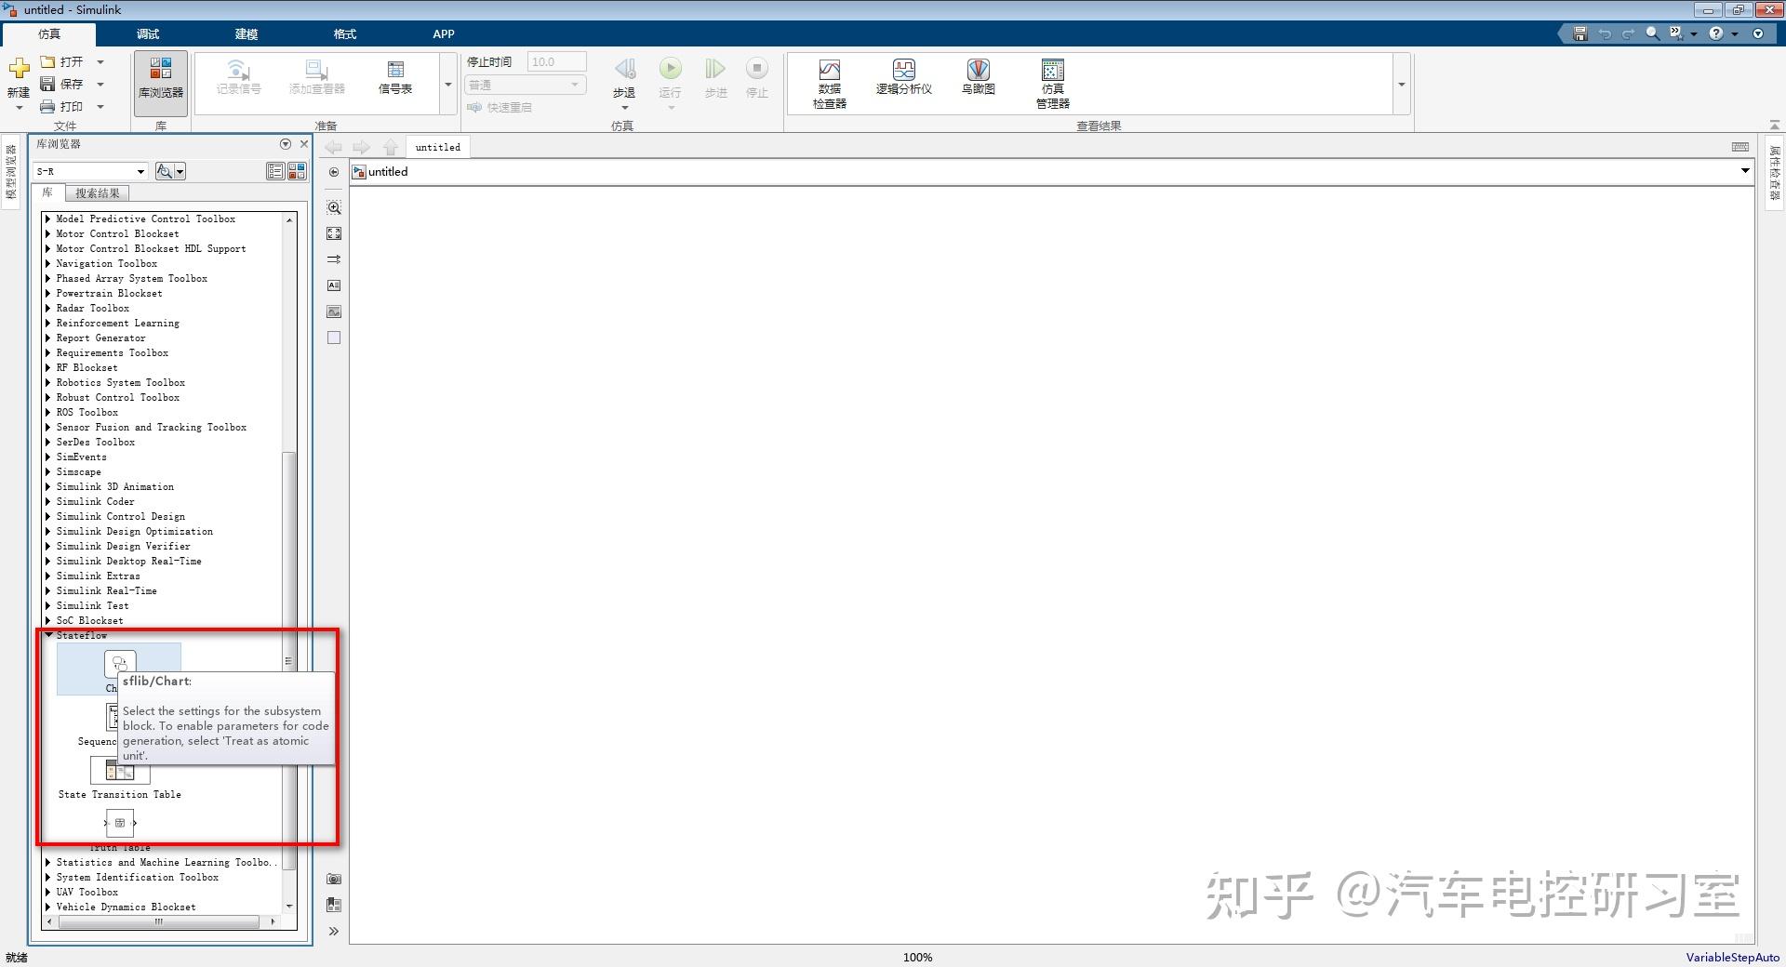This screenshot has width=1786, height=967.
Task: Click the 新建 new model icon
Action: coord(19,70)
